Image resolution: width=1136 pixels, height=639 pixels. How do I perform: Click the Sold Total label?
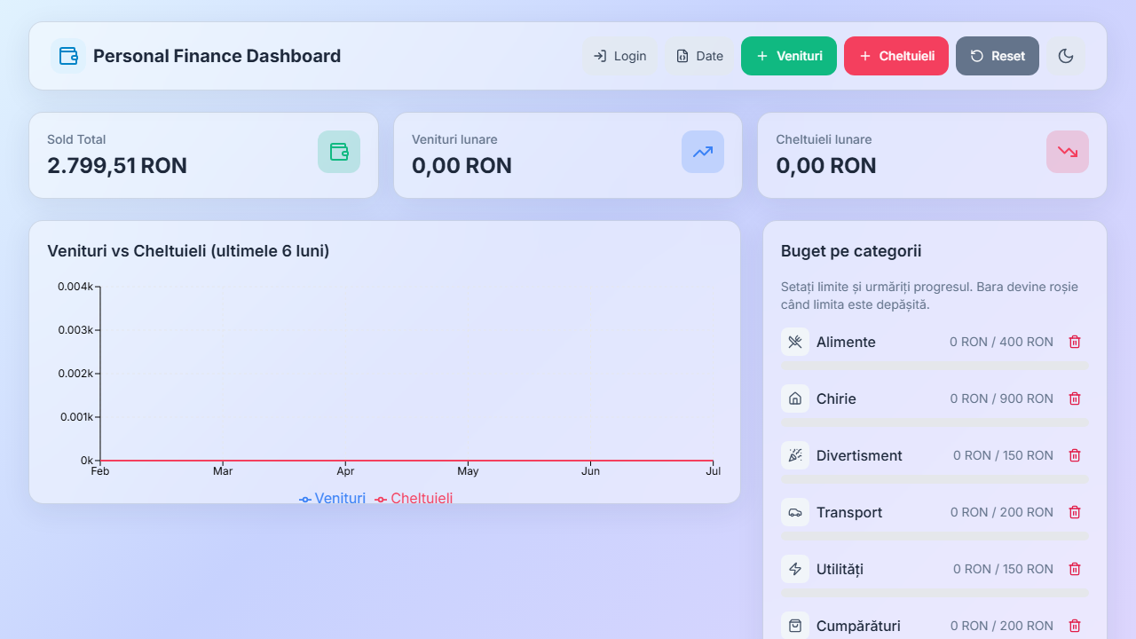pos(76,139)
